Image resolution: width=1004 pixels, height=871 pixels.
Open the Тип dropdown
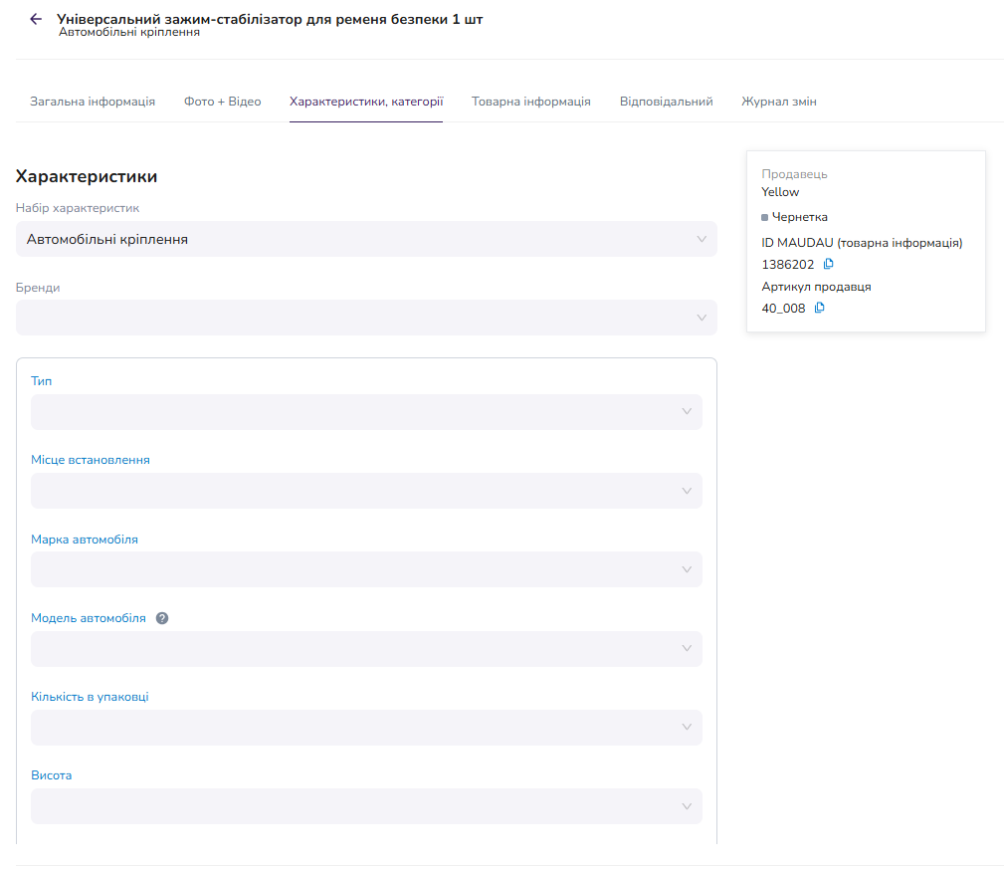[x=366, y=412]
